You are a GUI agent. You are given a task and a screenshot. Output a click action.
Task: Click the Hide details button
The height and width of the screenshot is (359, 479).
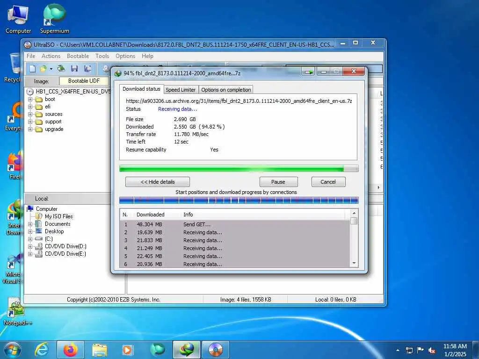[158, 182]
